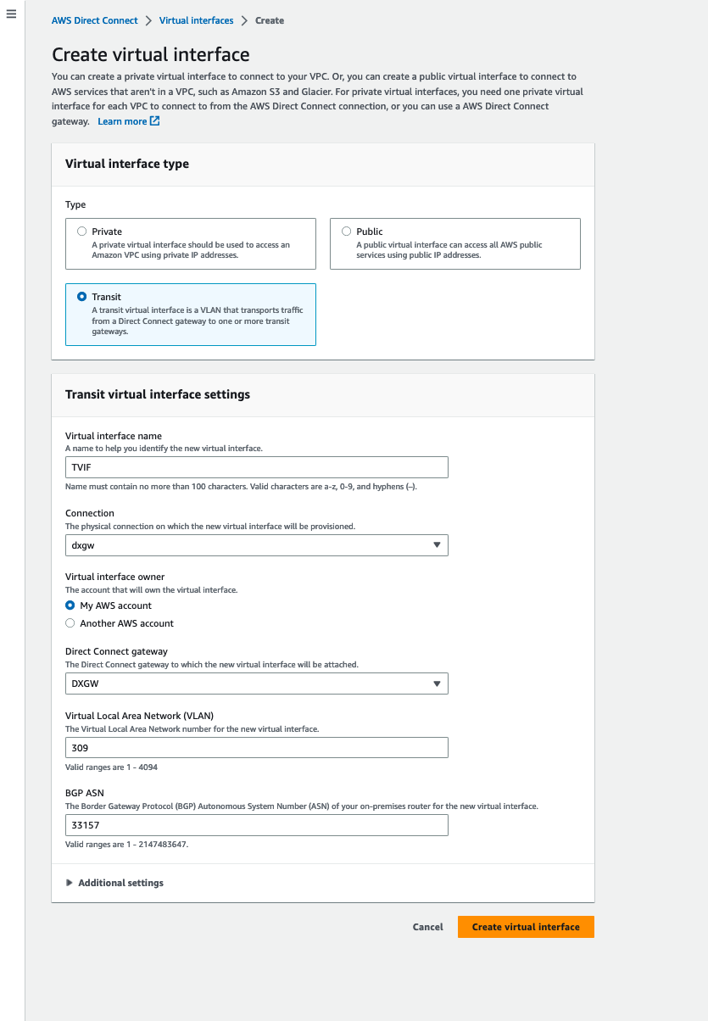The width and height of the screenshot is (708, 1021).
Task: Focus the BGP ASN input field
Action: point(256,825)
